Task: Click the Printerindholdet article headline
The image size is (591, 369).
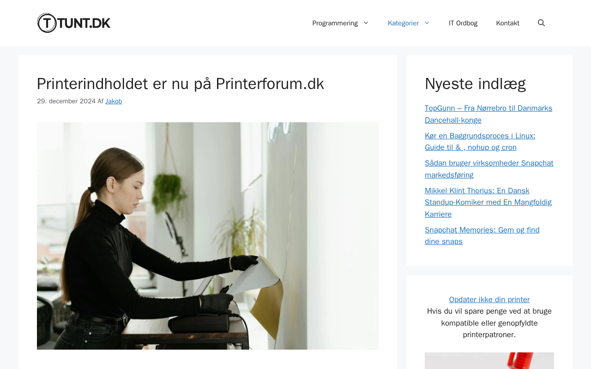Action: (181, 83)
